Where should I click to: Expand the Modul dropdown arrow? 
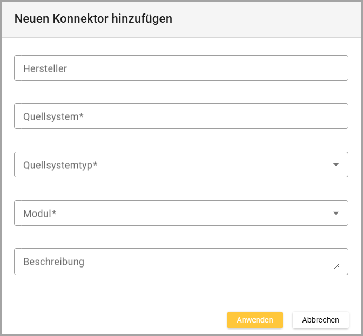(x=336, y=213)
